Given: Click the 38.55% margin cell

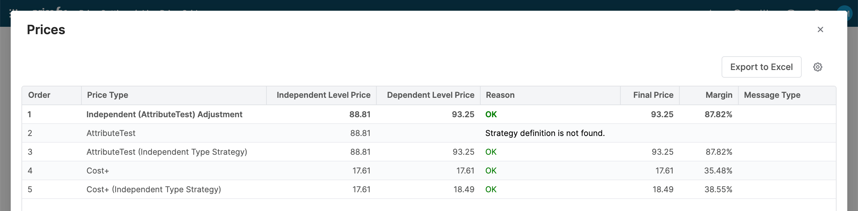Looking at the screenshot, I should 718,190.
